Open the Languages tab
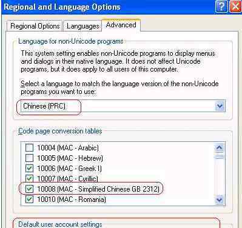Viewport: 242px width, 228px height. click(x=82, y=26)
